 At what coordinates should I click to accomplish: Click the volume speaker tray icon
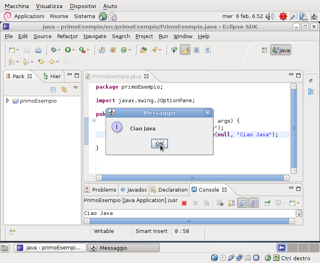270,16
